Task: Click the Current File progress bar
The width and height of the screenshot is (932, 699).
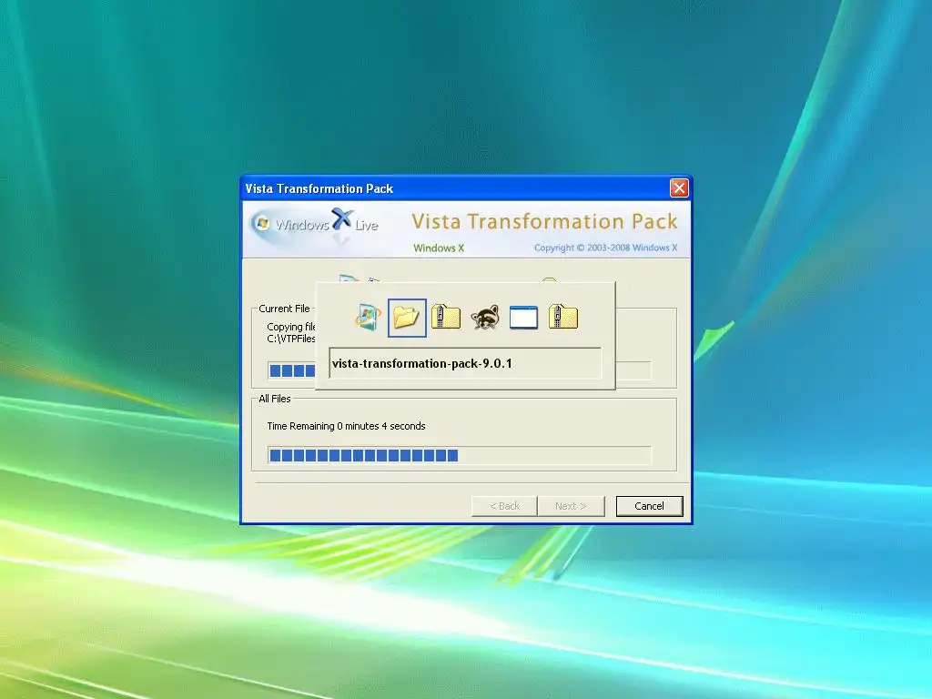Action: tap(460, 370)
